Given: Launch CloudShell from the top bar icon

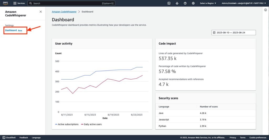Looking at the screenshot, I should coord(169,3).
